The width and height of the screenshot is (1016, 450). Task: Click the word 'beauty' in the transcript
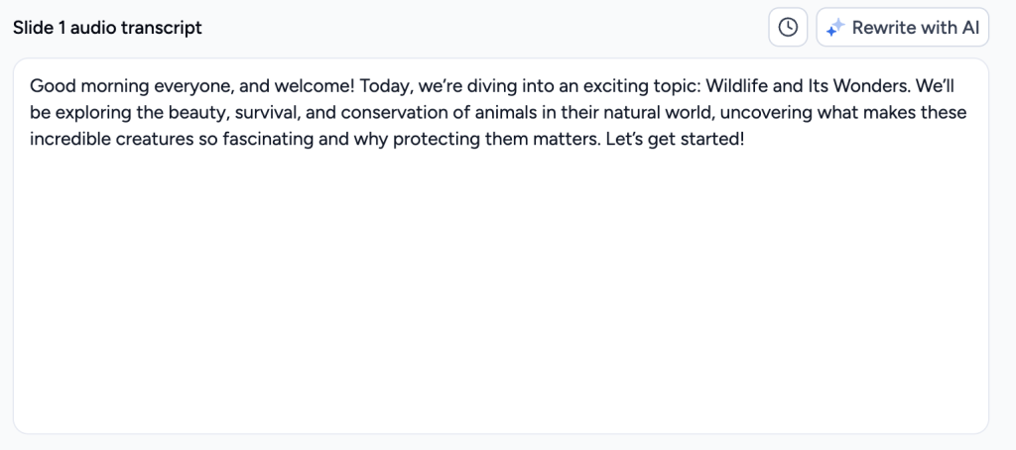(200, 113)
